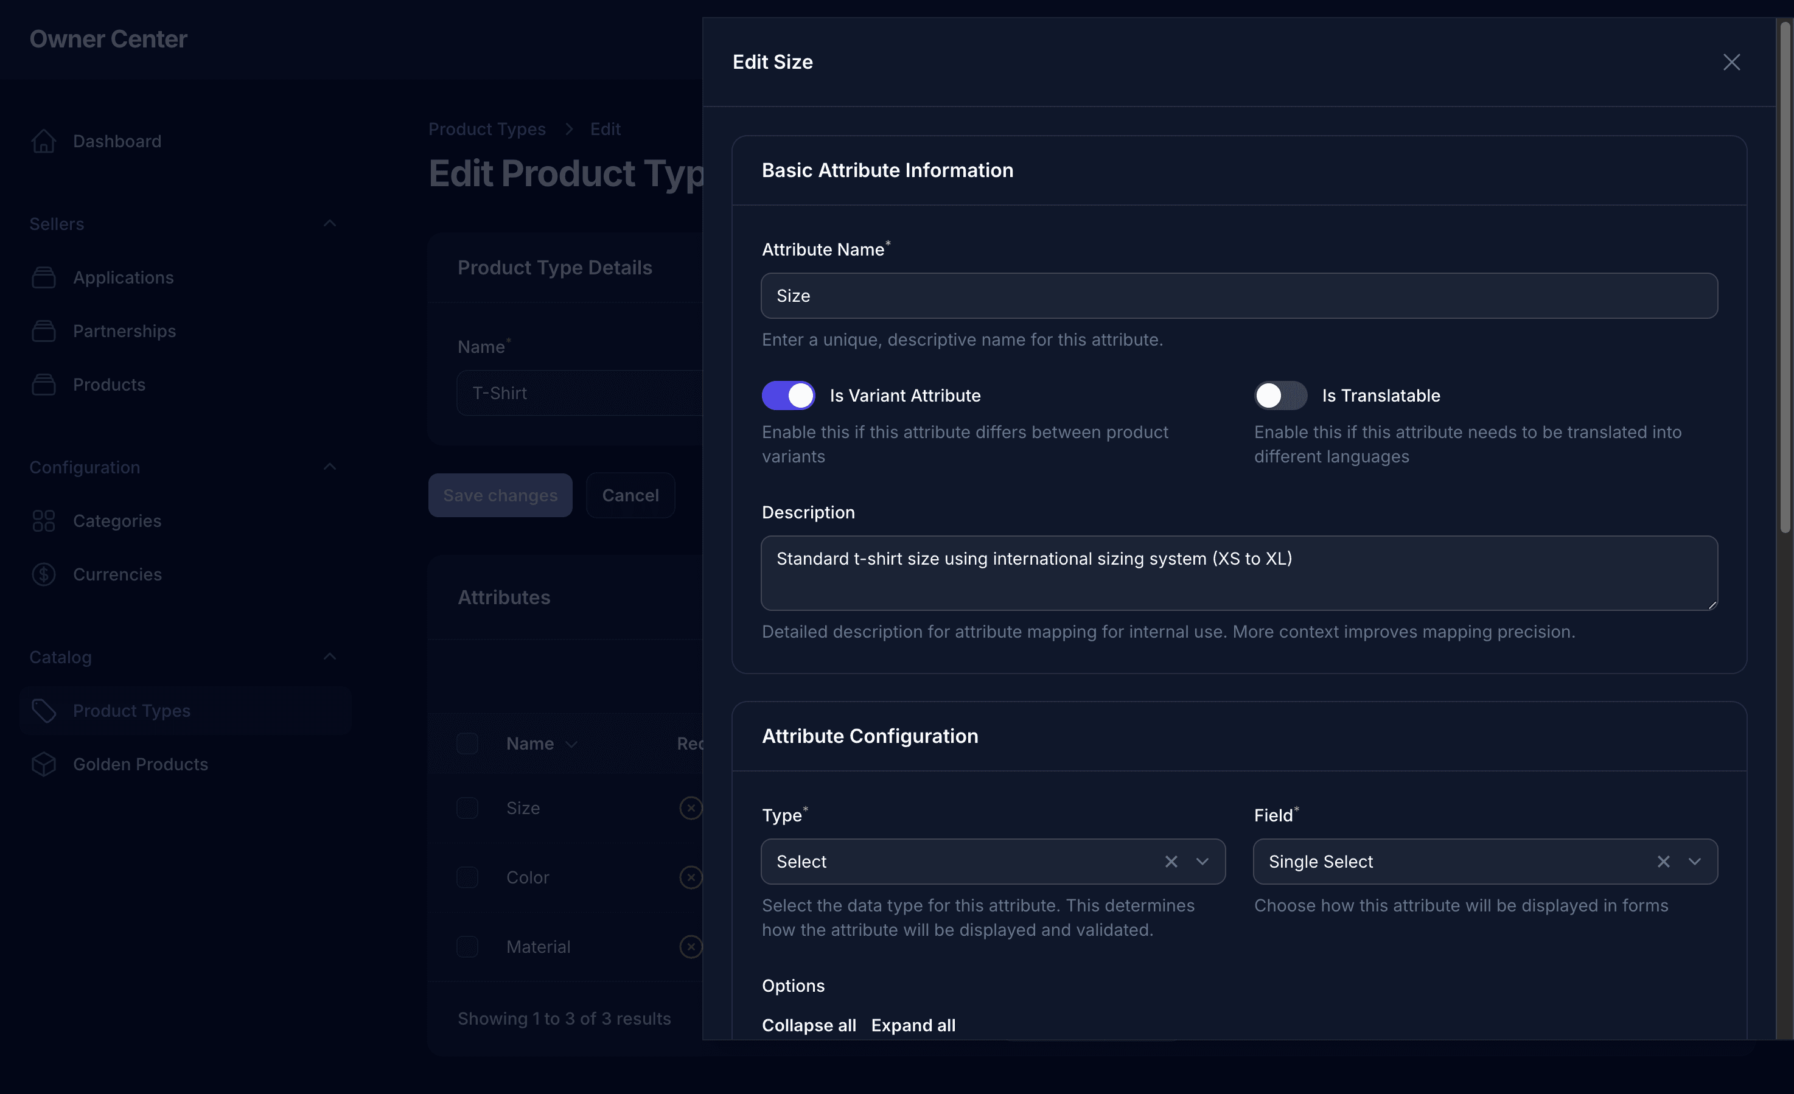Clear the Type select value

tap(1171, 862)
